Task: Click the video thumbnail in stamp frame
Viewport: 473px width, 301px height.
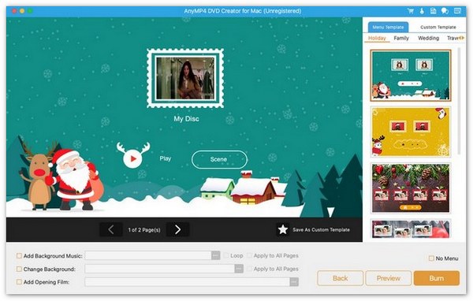Action: 185,78
